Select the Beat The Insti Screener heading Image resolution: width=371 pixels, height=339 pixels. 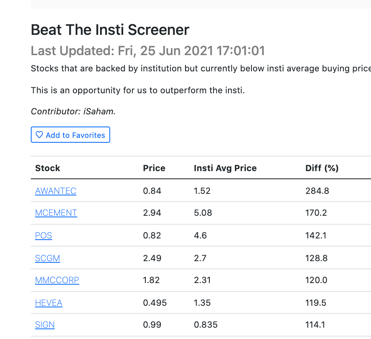pyautogui.click(x=110, y=30)
